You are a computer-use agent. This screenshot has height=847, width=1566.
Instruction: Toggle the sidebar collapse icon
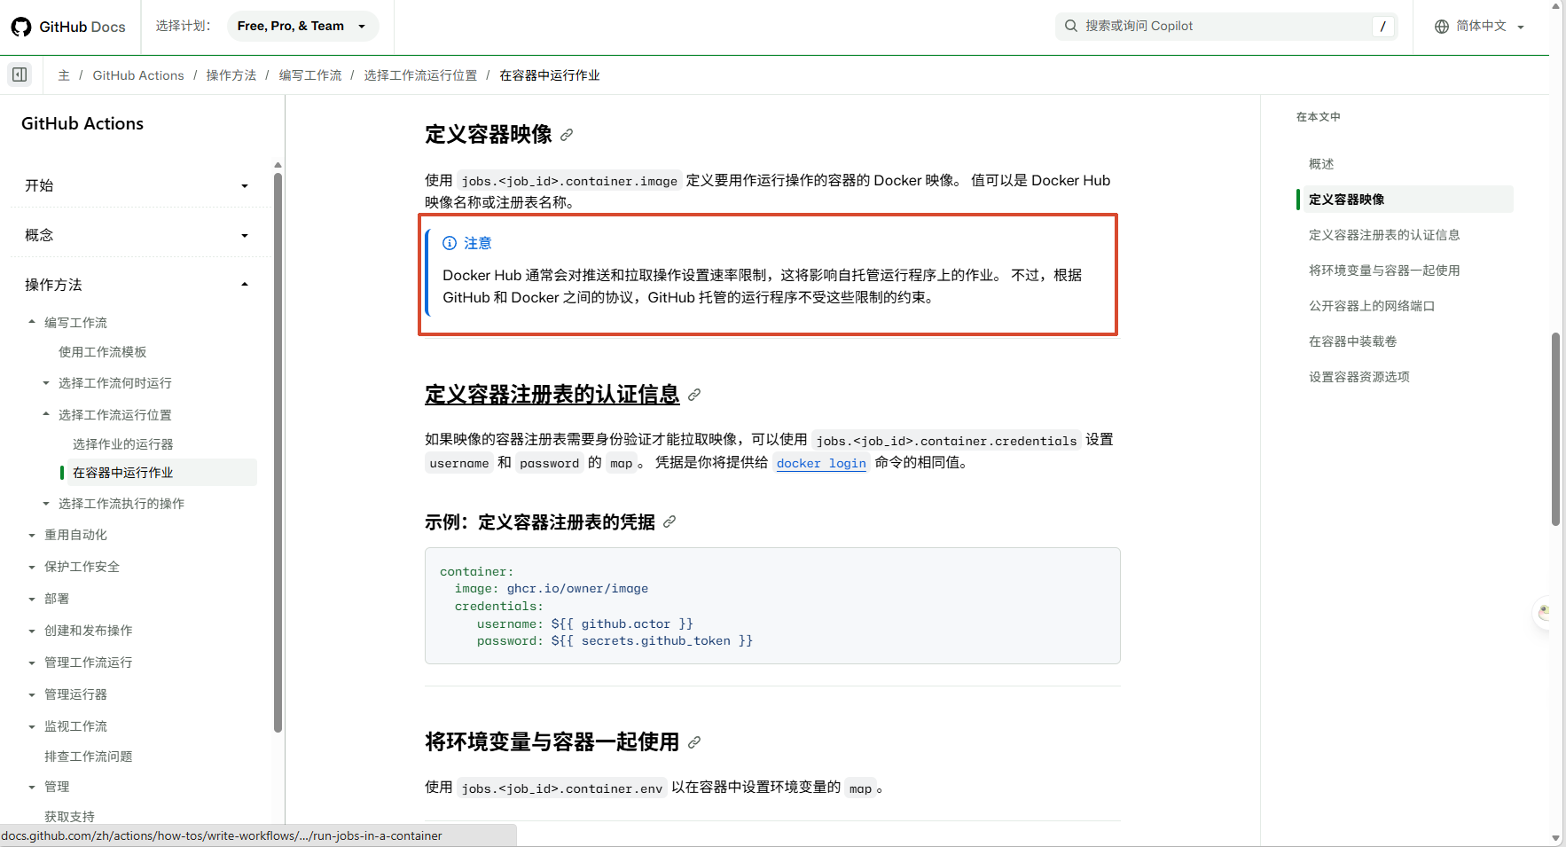(x=20, y=75)
